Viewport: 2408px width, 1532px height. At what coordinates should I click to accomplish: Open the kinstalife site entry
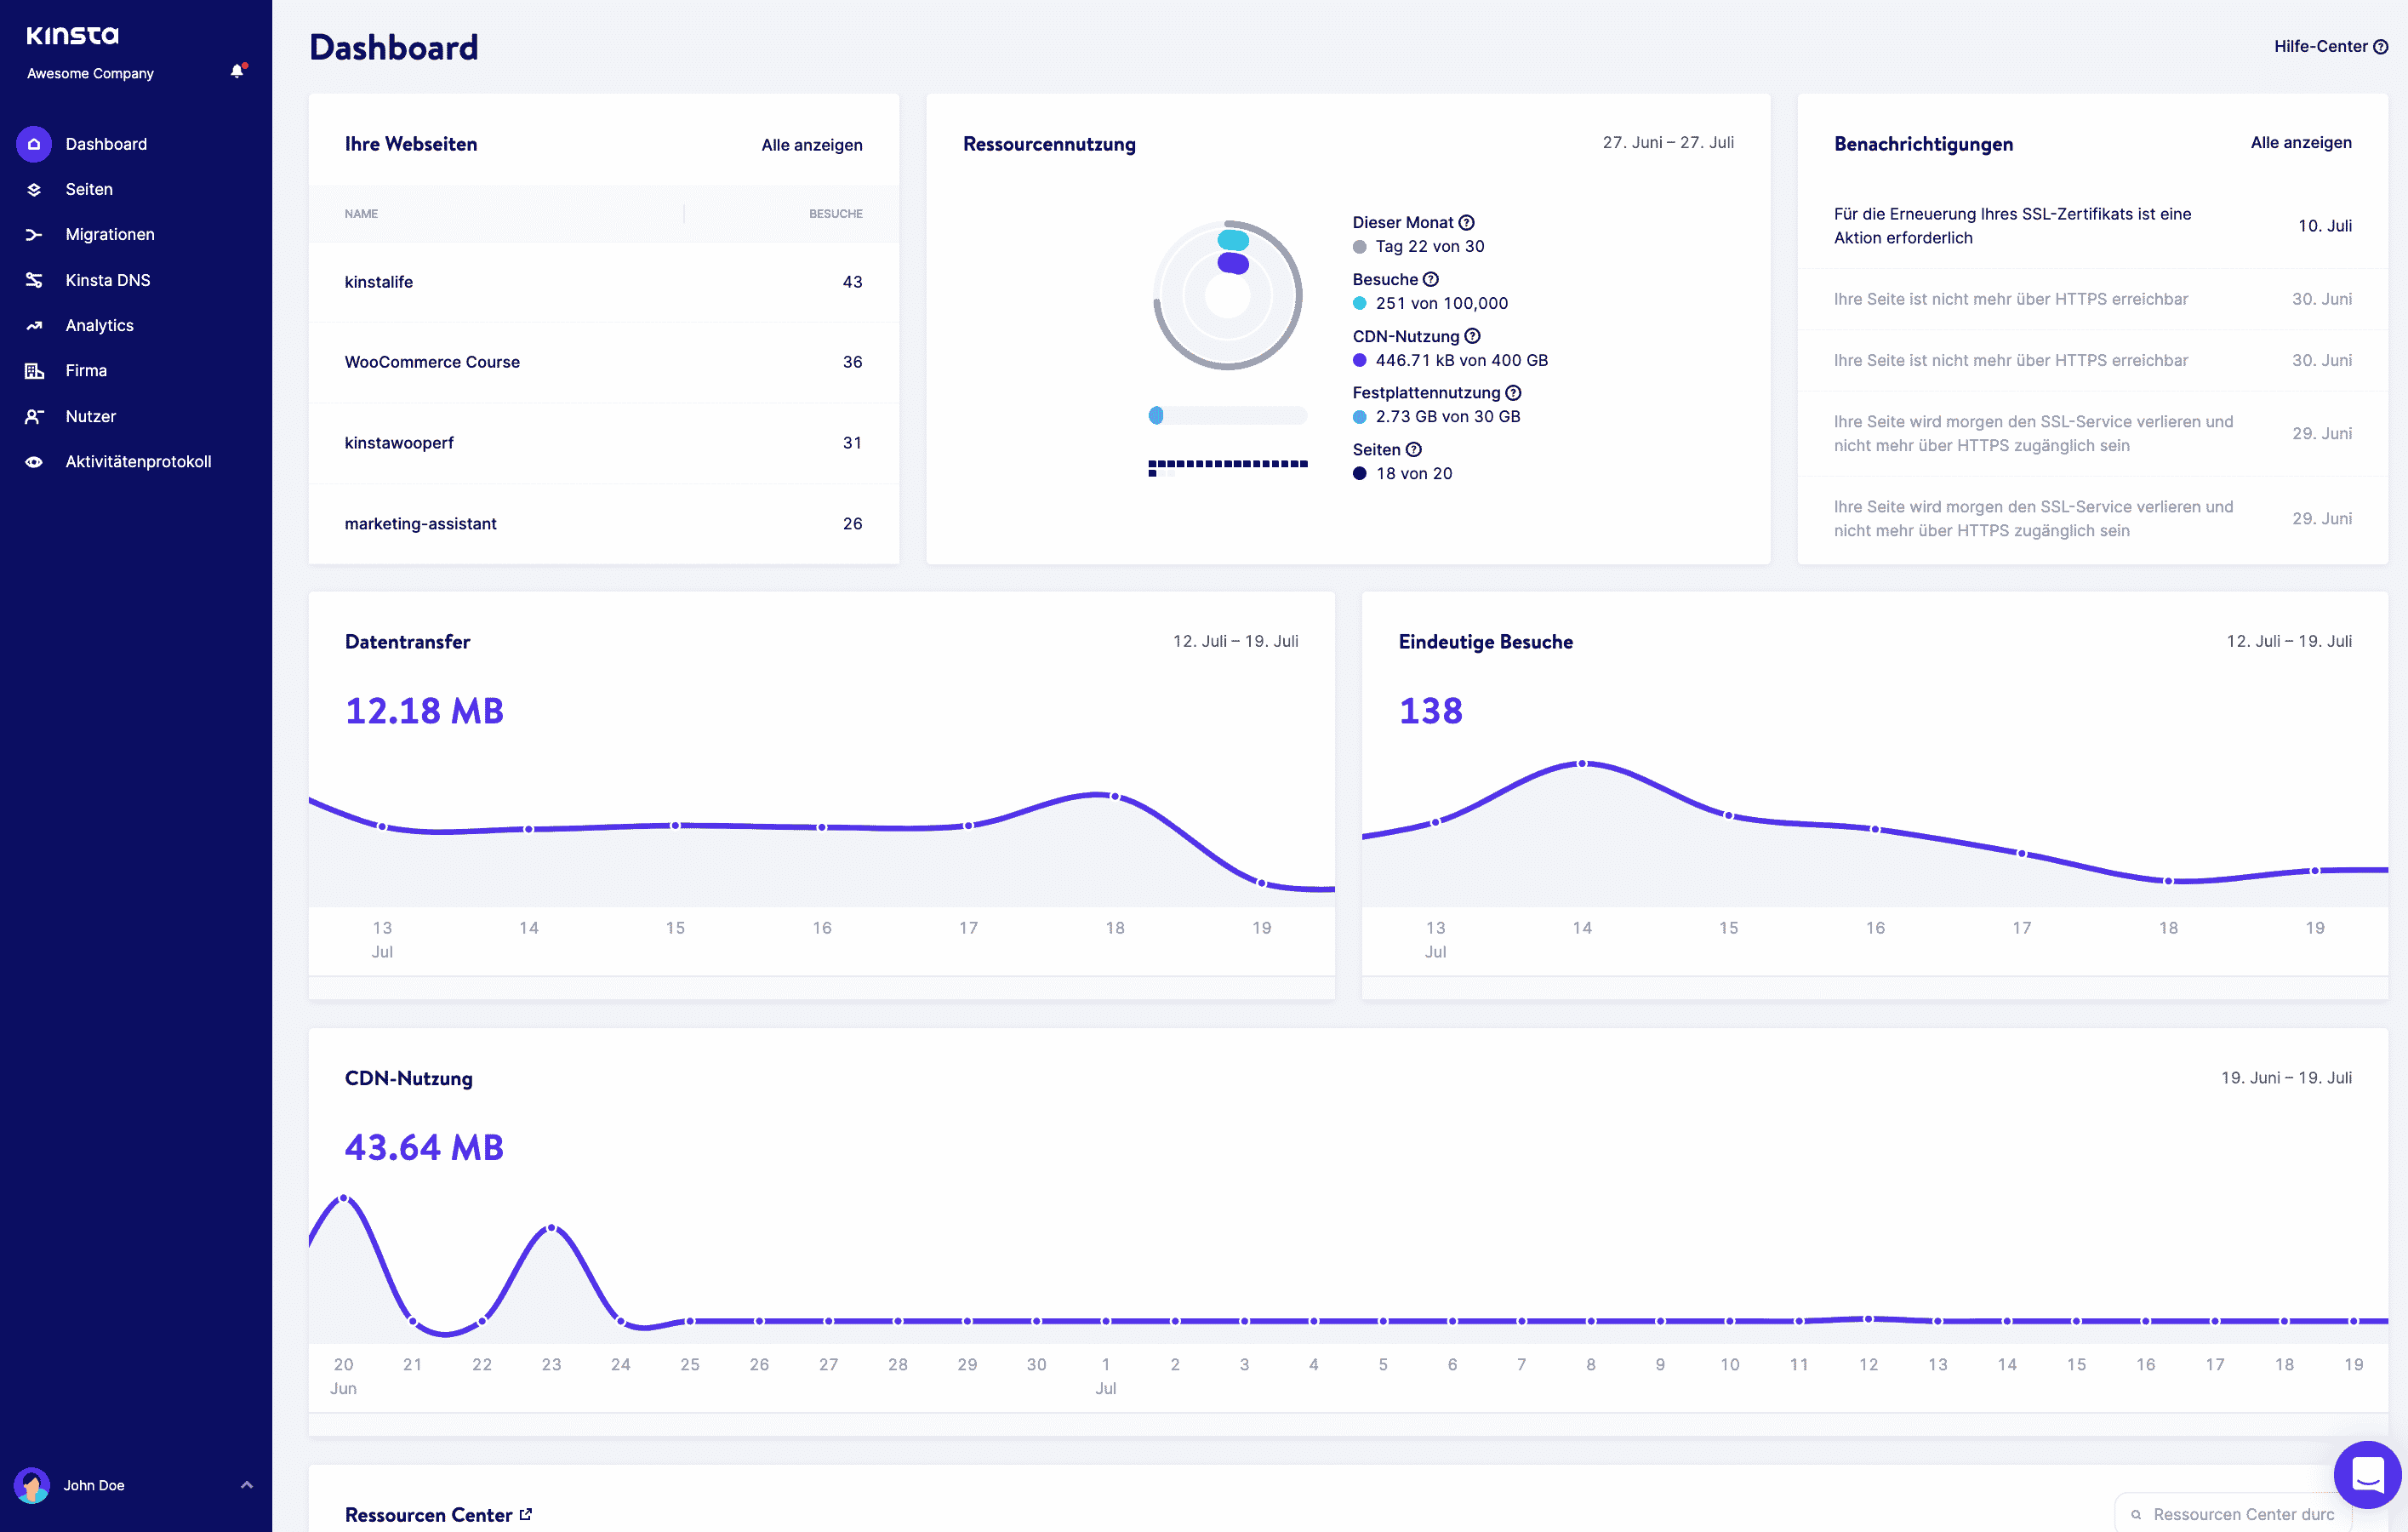tap(379, 282)
